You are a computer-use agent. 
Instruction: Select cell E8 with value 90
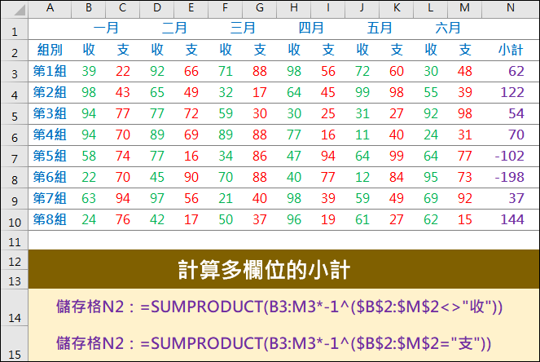pyautogui.click(x=191, y=177)
